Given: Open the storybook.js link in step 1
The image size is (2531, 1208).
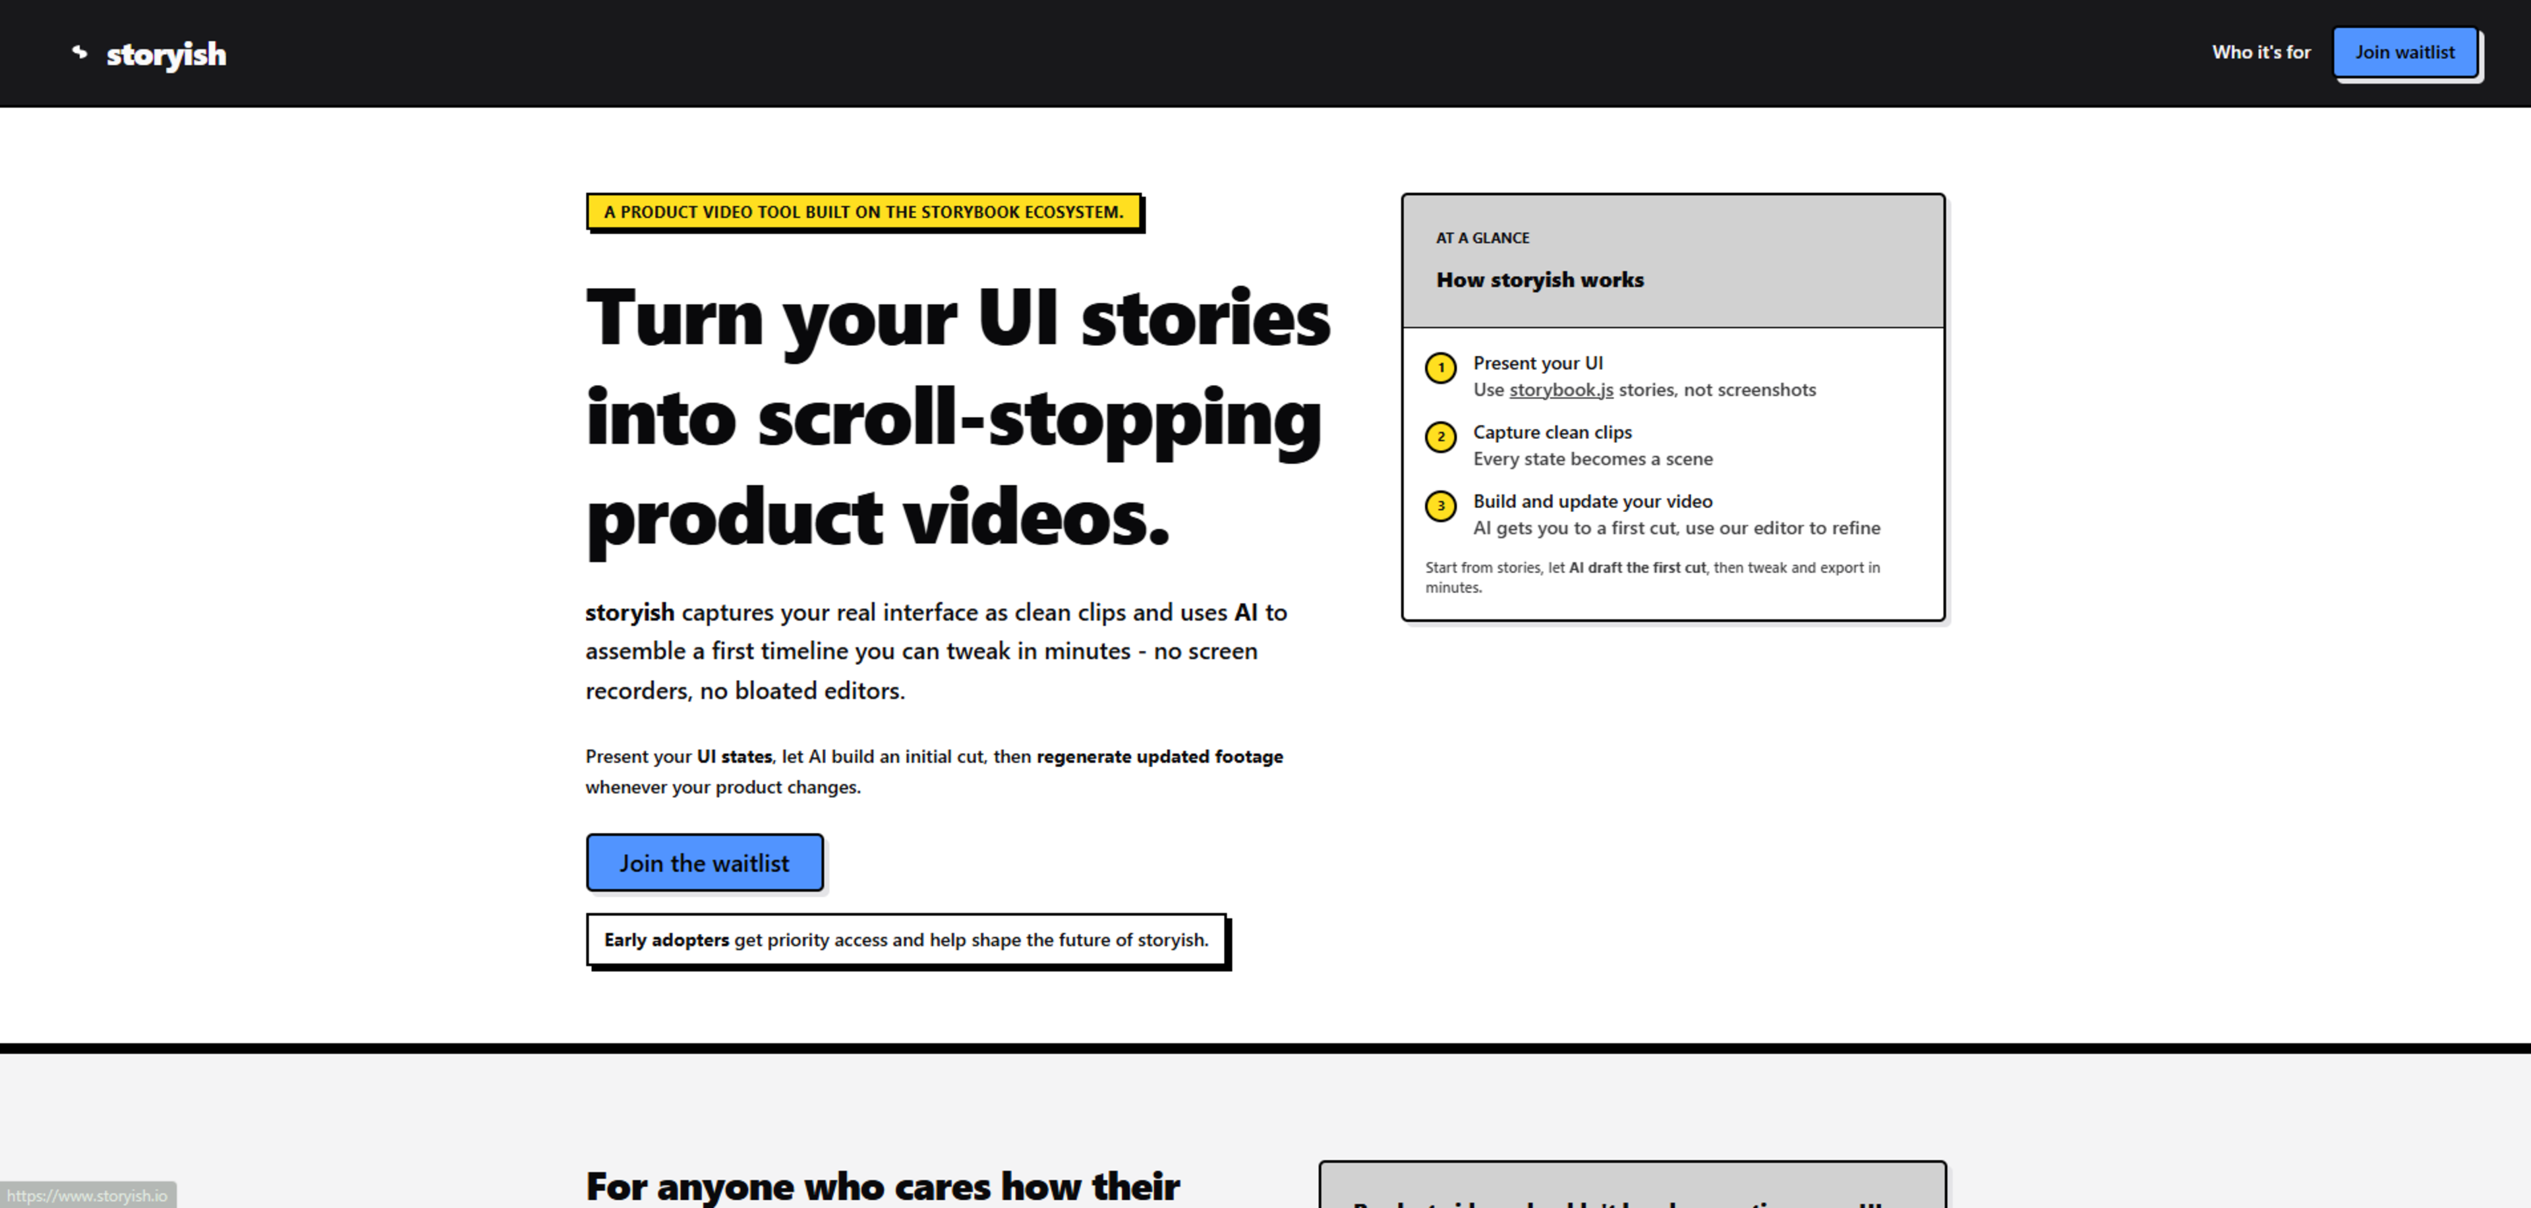Looking at the screenshot, I should 1560,390.
